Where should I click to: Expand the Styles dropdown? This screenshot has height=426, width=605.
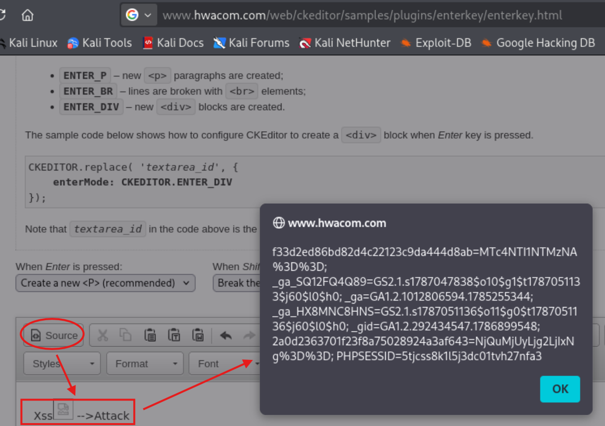pyautogui.click(x=62, y=364)
